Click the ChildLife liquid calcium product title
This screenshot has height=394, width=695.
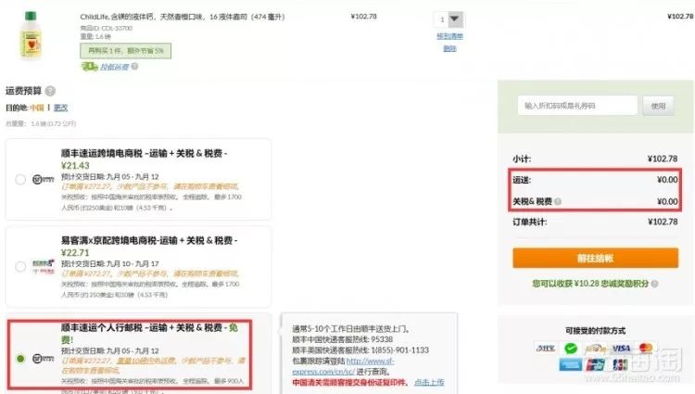tap(183, 17)
